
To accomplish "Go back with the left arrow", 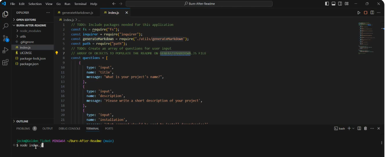I will click(x=114, y=4).
